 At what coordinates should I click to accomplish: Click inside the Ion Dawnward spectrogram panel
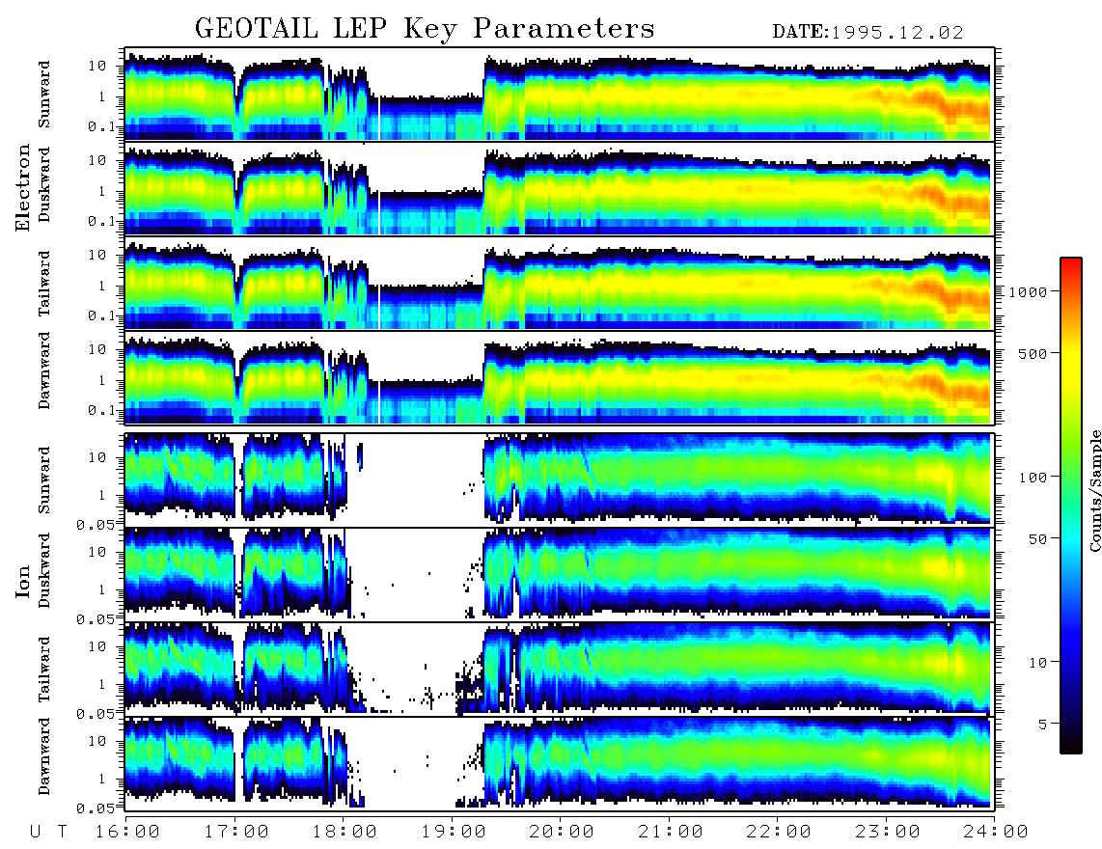click(560, 763)
